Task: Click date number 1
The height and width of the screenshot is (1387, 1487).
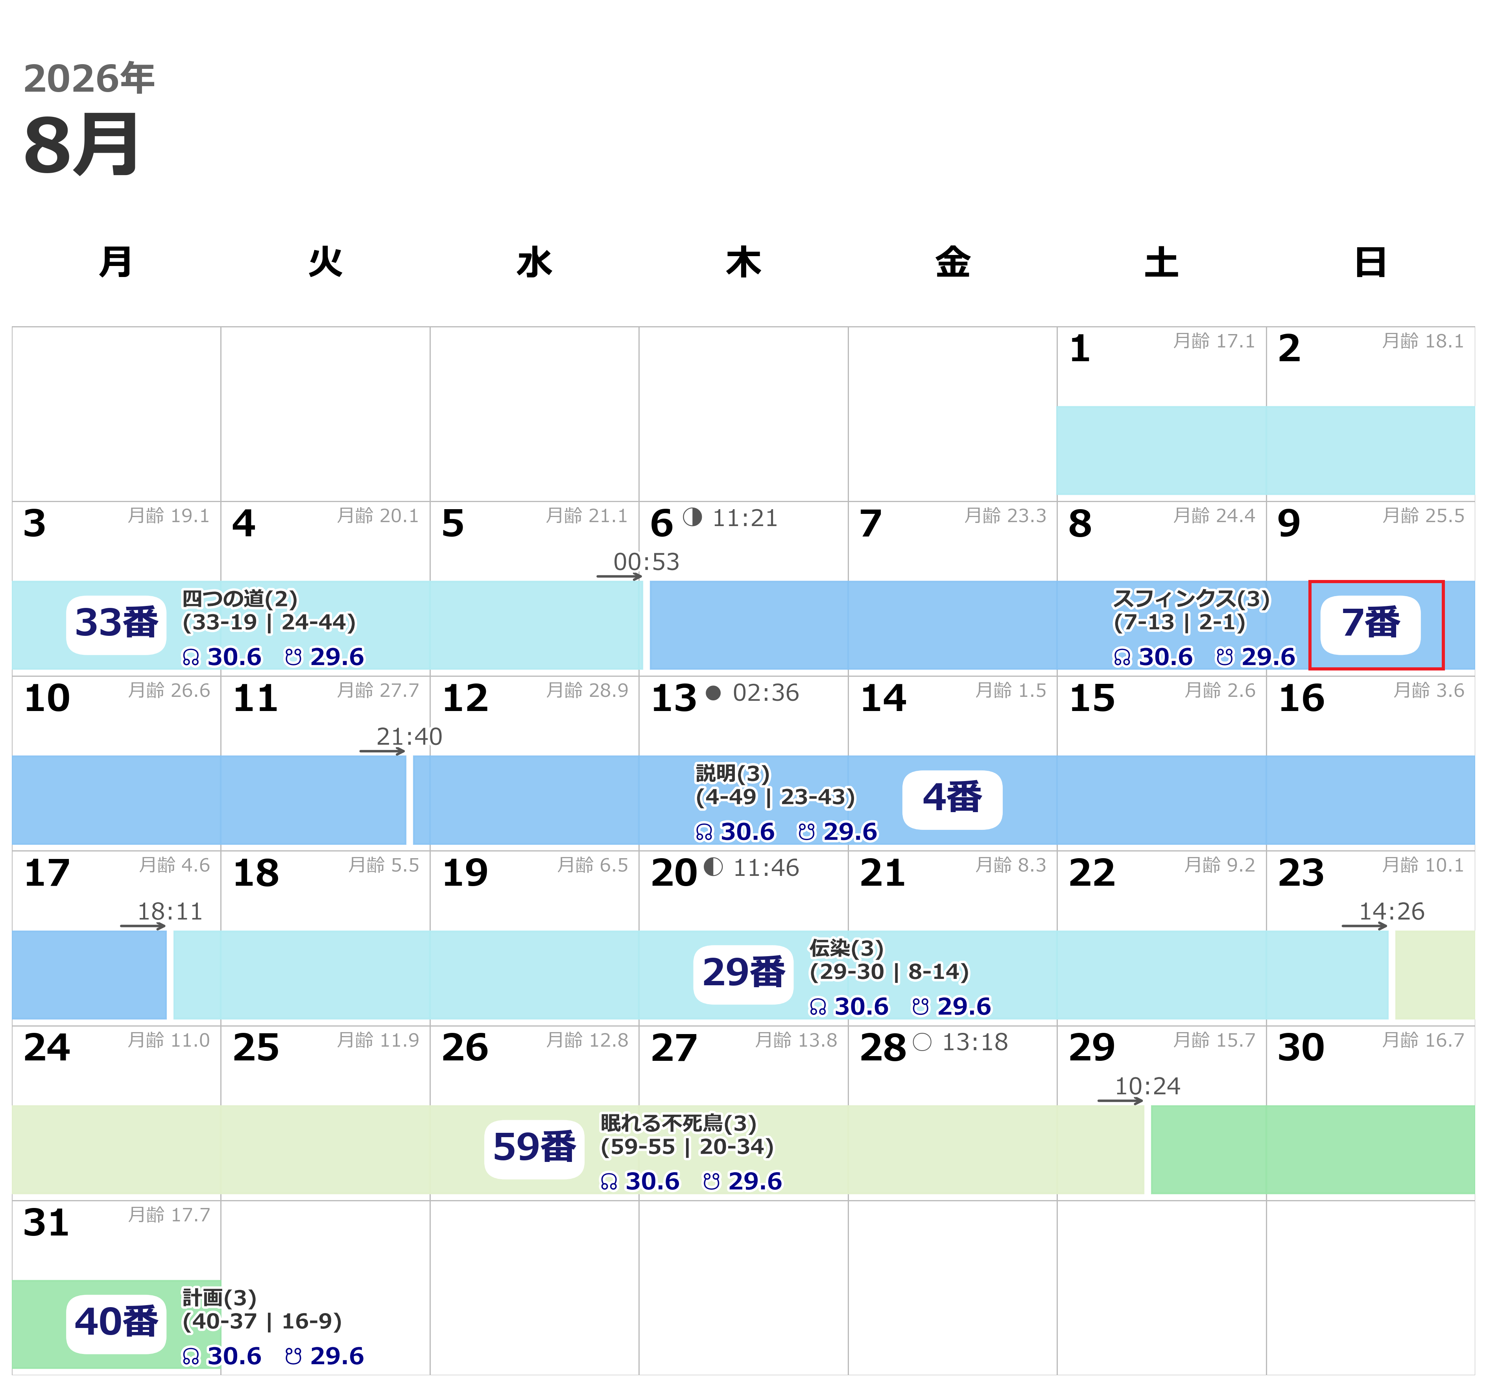Action: pos(1079,349)
